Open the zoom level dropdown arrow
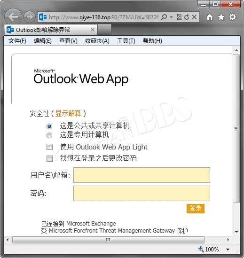This screenshot has width=244, height=258. (x=228, y=250)
